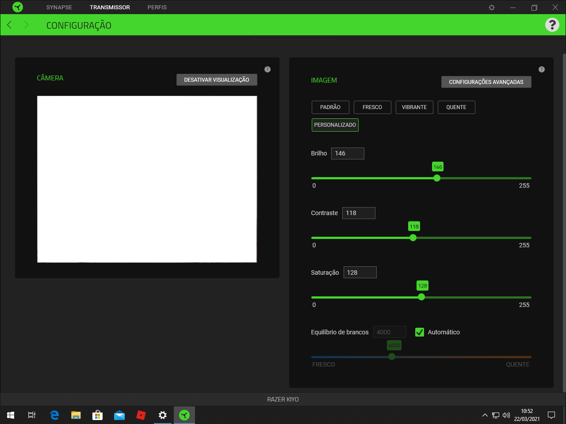Toggle Automático white balance checkbox
The width and height of the screenshot is (566, 424).
click(x=420, y=332)
